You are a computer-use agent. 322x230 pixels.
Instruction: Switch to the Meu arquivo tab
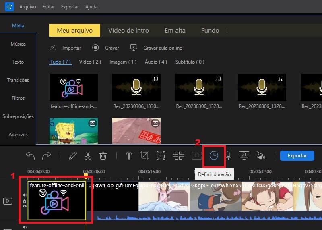tap(74, 30)
